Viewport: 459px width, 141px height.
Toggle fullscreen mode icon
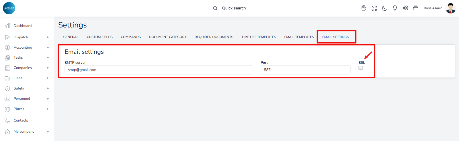(x=374, y=8)
